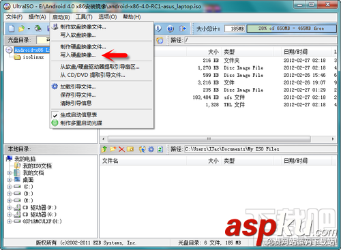Choose '加载引导文件...' menu entry
This screenshot has height=250, width=341.
(102, 87)
